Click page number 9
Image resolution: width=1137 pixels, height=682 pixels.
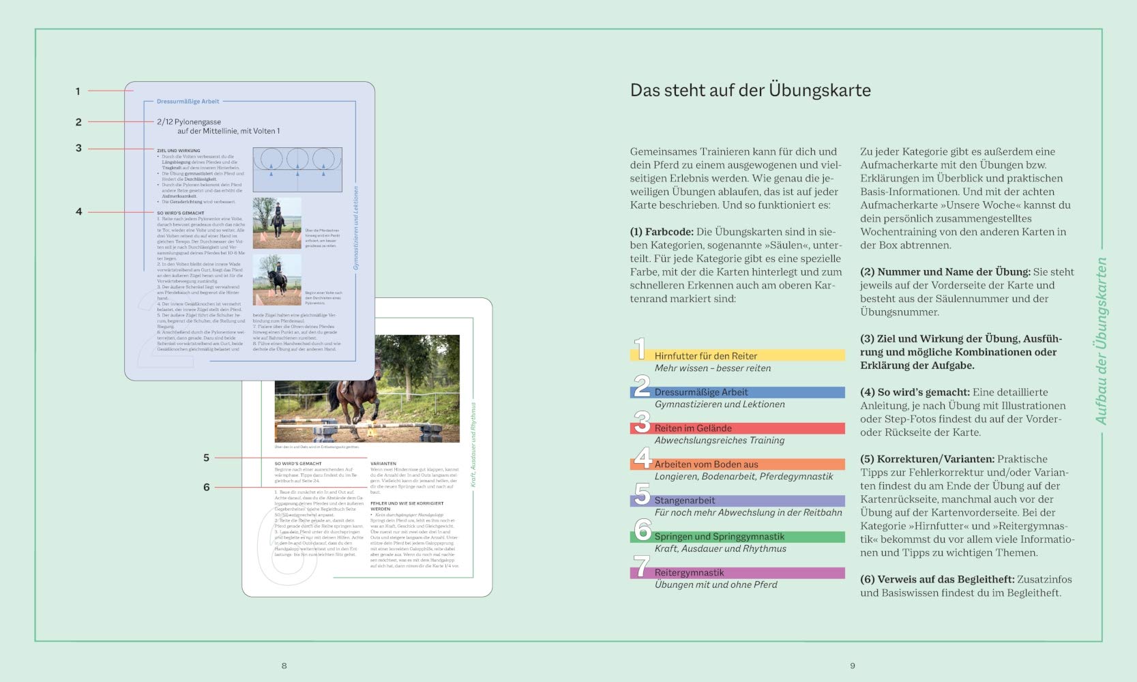853,666
